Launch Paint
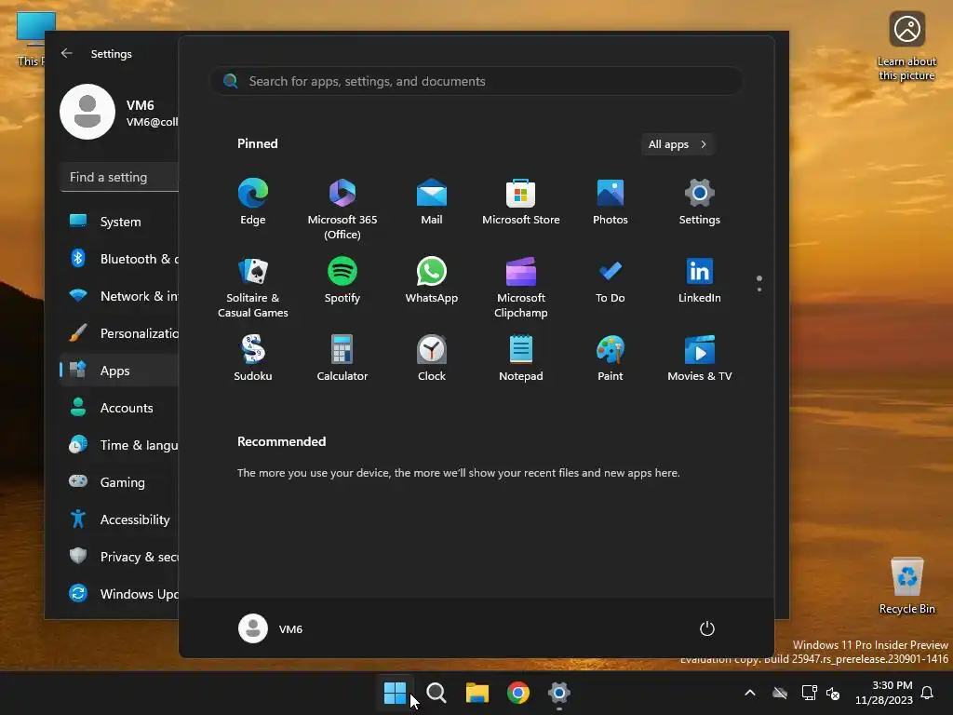Screen dimensions: 953x715 coord(611,358)
